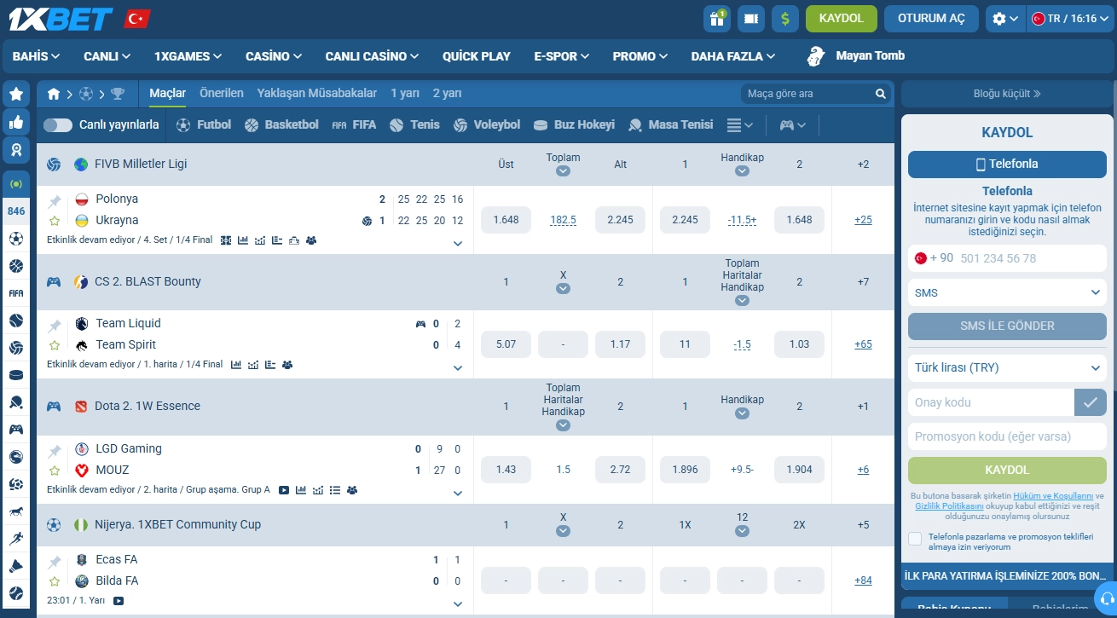Viewport: 1117px width, 618px height.
Task: Switch to the Yaklaşan Müsabakalar tab
Action: coord(317,93)
